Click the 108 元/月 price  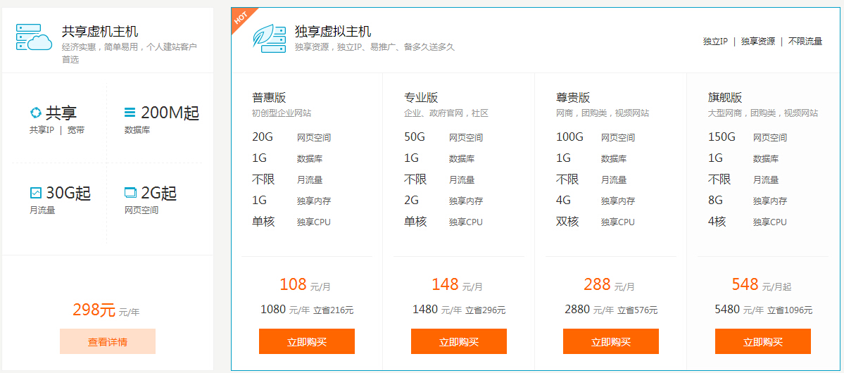306,284
